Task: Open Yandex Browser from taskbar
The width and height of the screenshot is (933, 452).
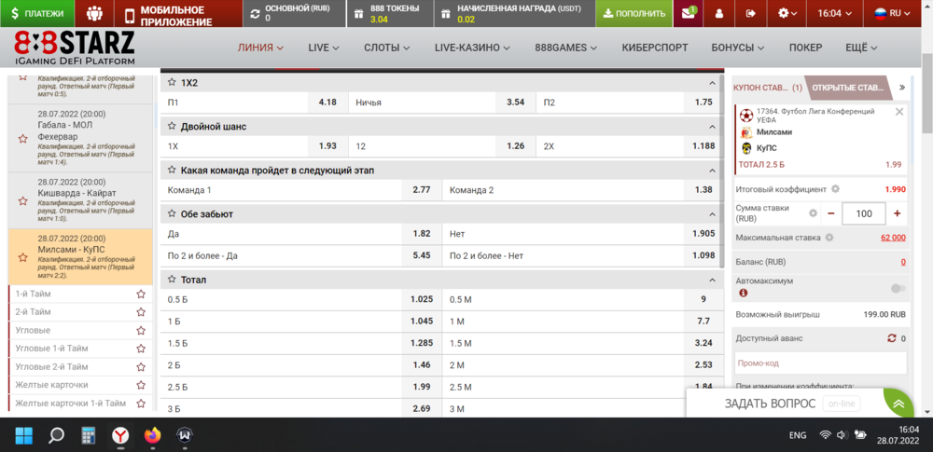Action: [120, 436]
